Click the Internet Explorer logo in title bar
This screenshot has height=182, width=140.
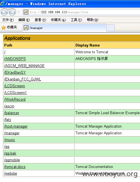(2, 4)
